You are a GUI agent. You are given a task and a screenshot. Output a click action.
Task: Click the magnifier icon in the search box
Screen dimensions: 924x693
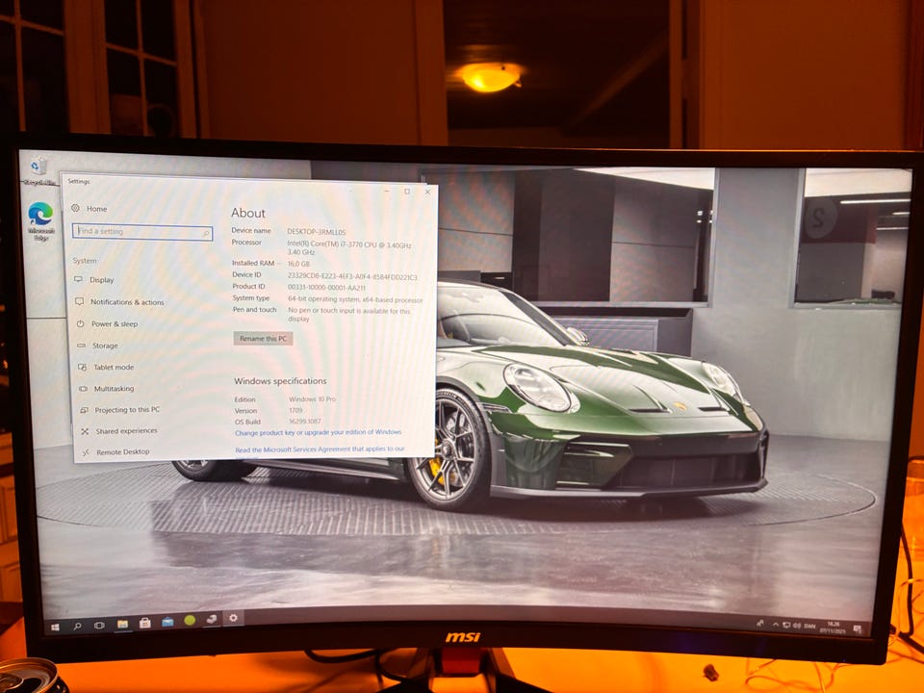click(206, 233)
